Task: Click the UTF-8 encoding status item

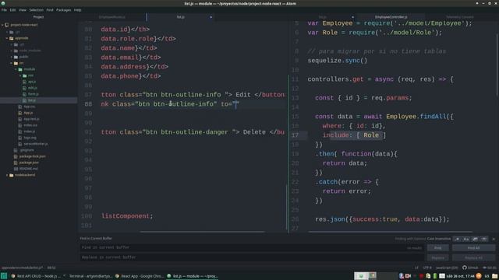Action: click(427, 268)
